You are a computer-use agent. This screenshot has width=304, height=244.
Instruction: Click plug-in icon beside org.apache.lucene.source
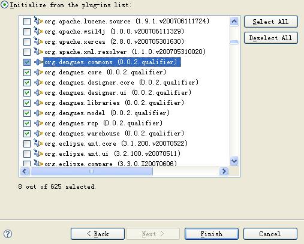38,20
